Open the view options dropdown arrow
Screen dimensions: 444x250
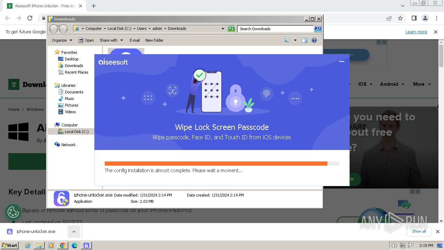295,40
